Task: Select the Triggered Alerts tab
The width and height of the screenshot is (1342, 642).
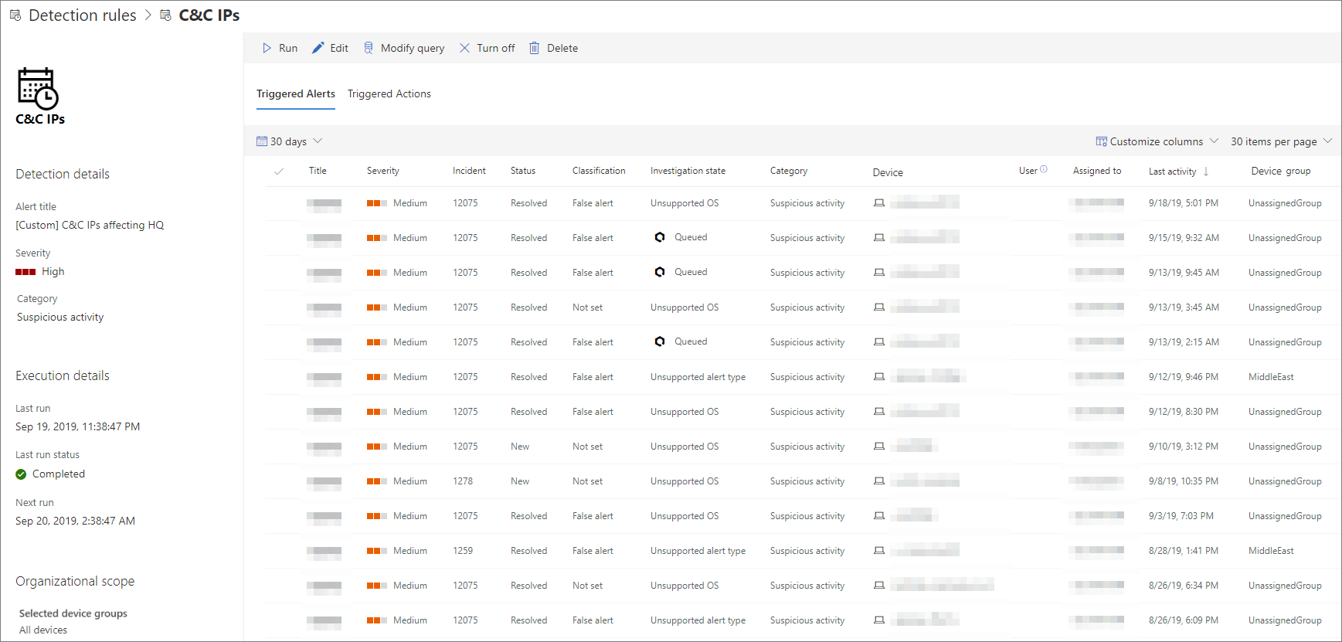Action: click(295, 93)
